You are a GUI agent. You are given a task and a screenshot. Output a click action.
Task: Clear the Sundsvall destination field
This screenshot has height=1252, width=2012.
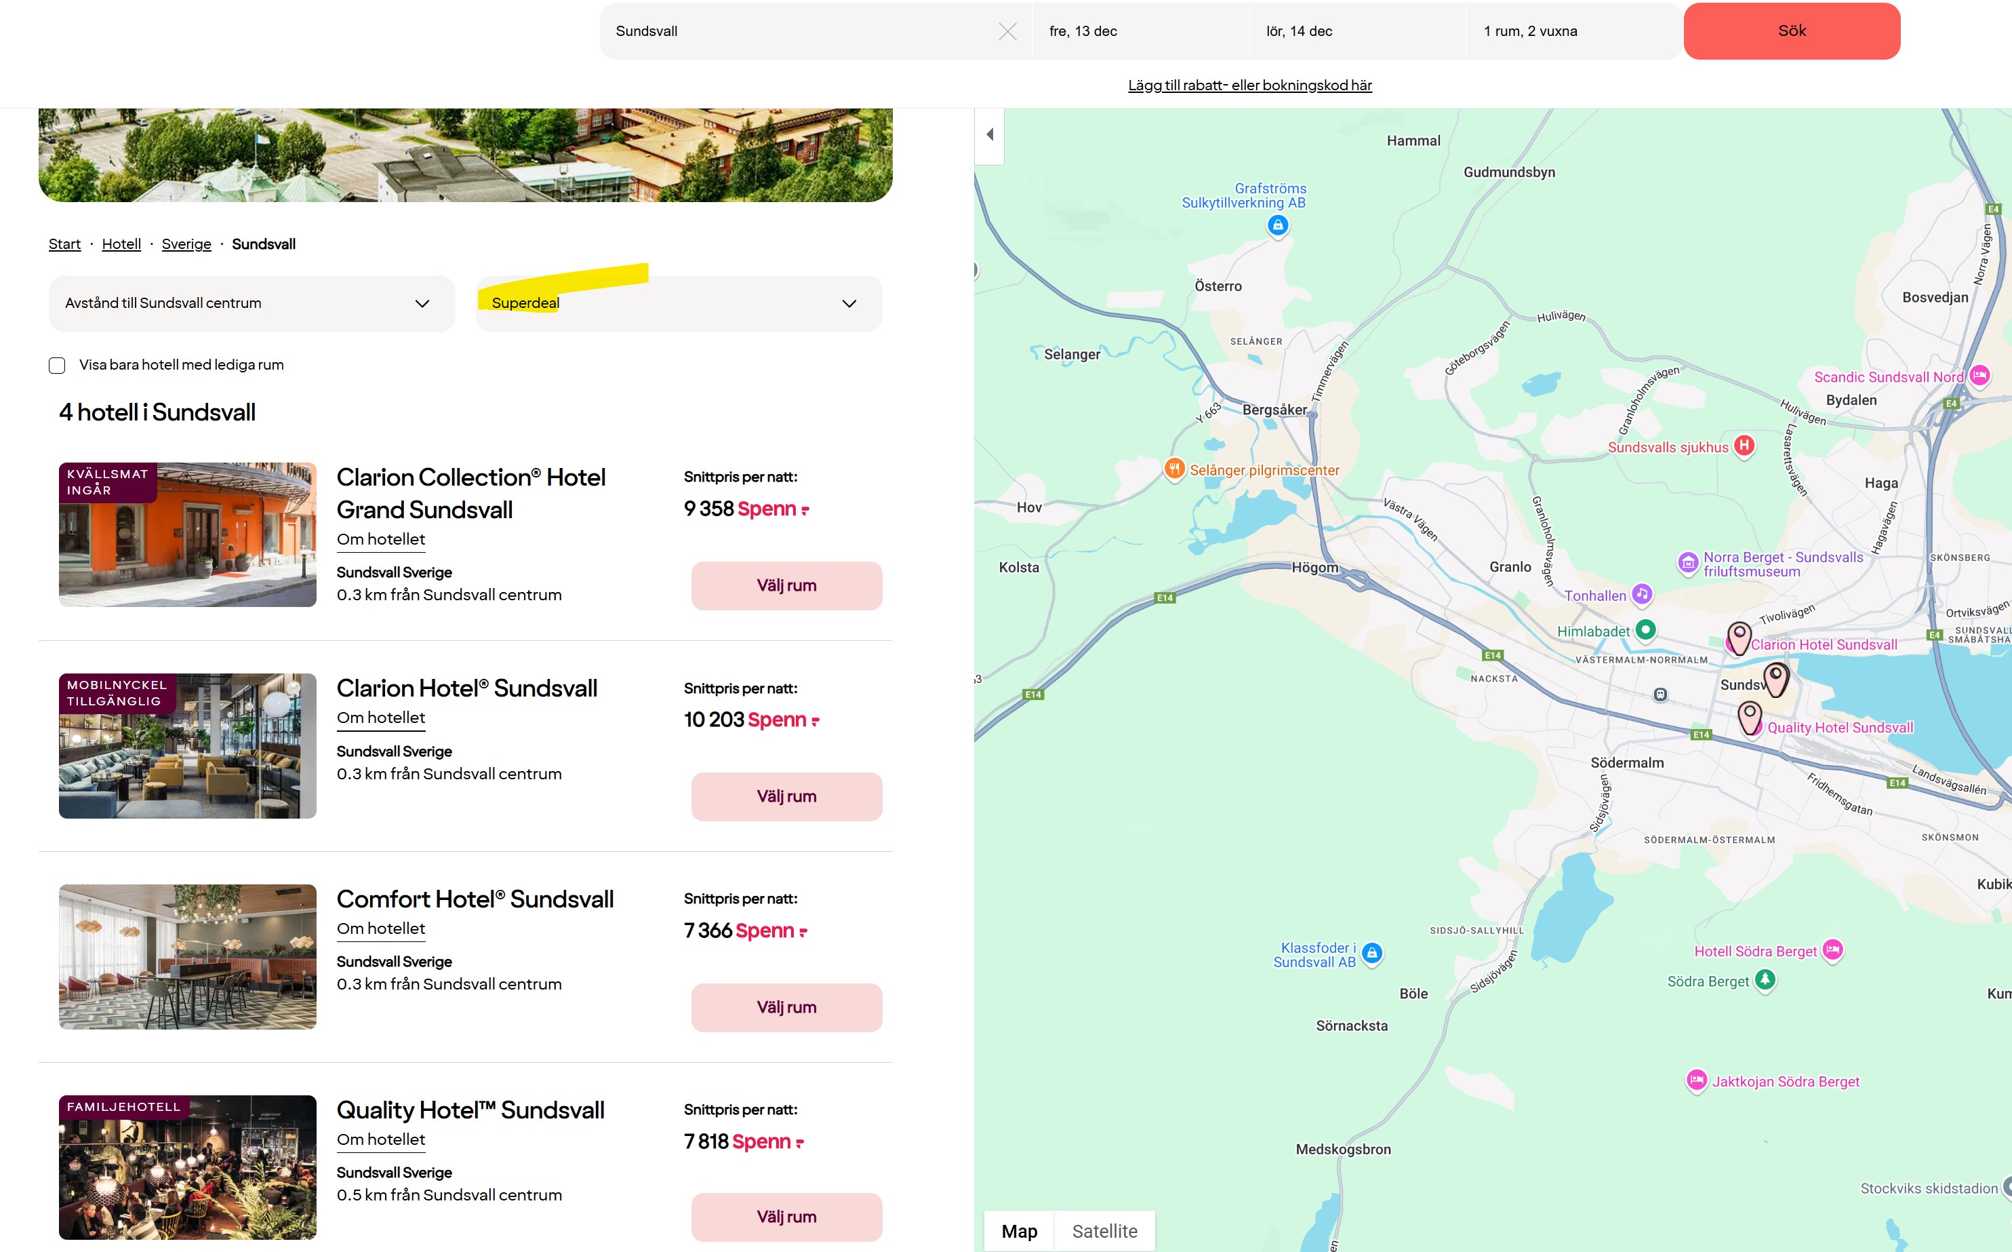[x=1007, y=31]
